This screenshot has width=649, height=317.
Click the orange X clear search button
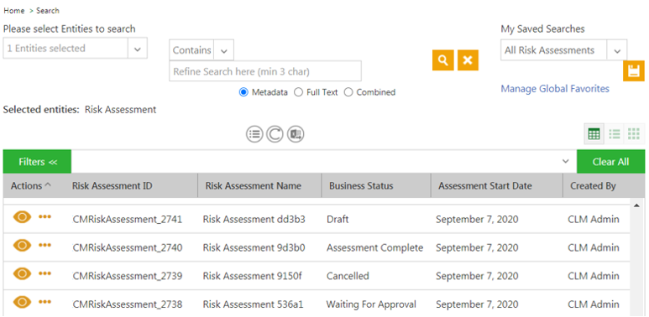point(468,60)
